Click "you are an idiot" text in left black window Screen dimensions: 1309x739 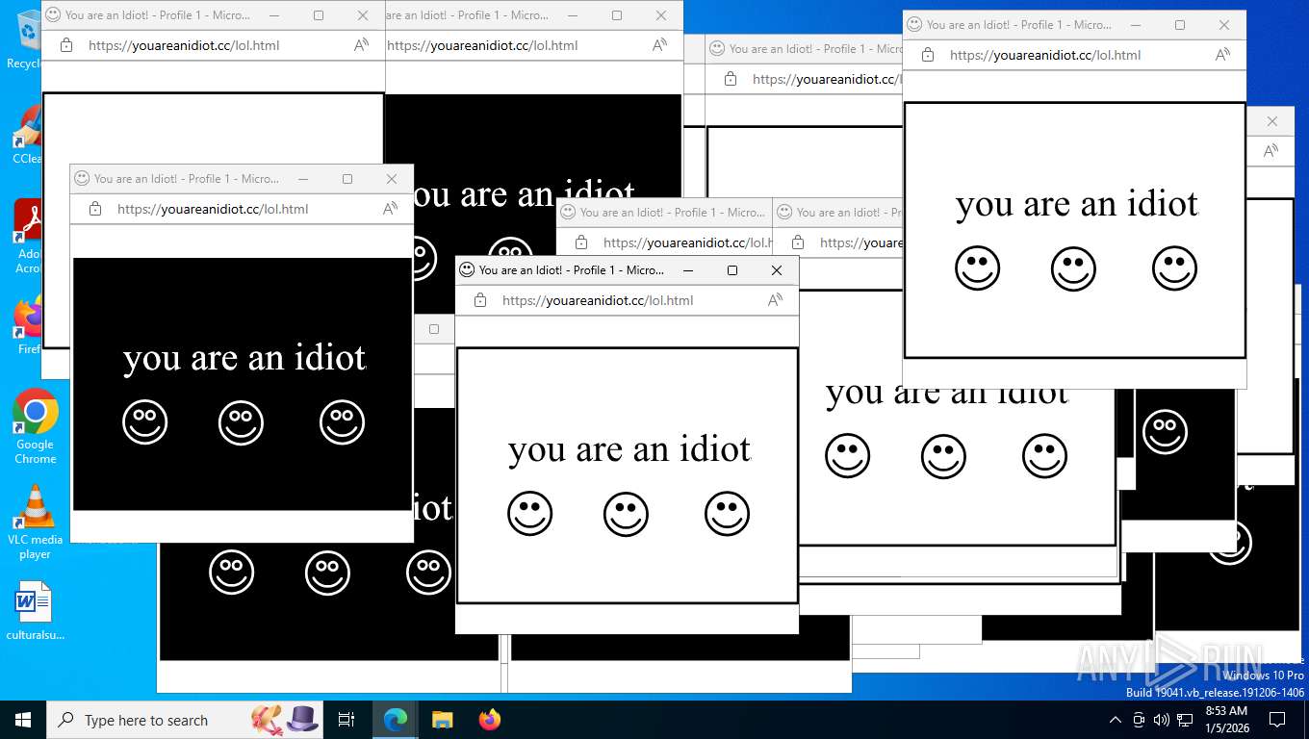click(x=244, y=358)
